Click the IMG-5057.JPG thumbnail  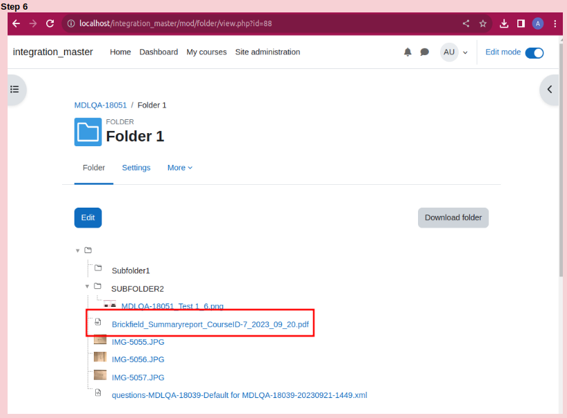[x=100, y=375]
